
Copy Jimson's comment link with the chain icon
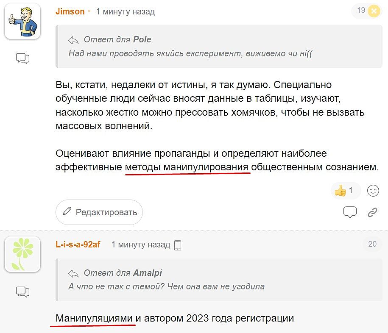tap(373, 212)
